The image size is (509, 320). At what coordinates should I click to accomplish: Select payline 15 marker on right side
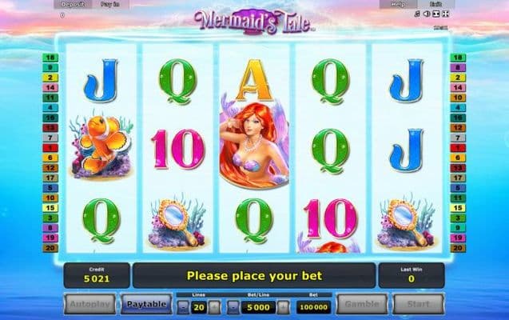458,208
